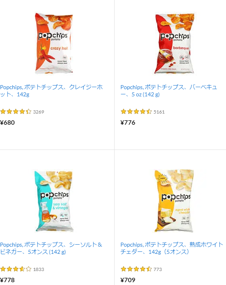The width and height of the screenshot is (226, 285).
Task: Open the 773 reviews count
Action: click(158, 269)
